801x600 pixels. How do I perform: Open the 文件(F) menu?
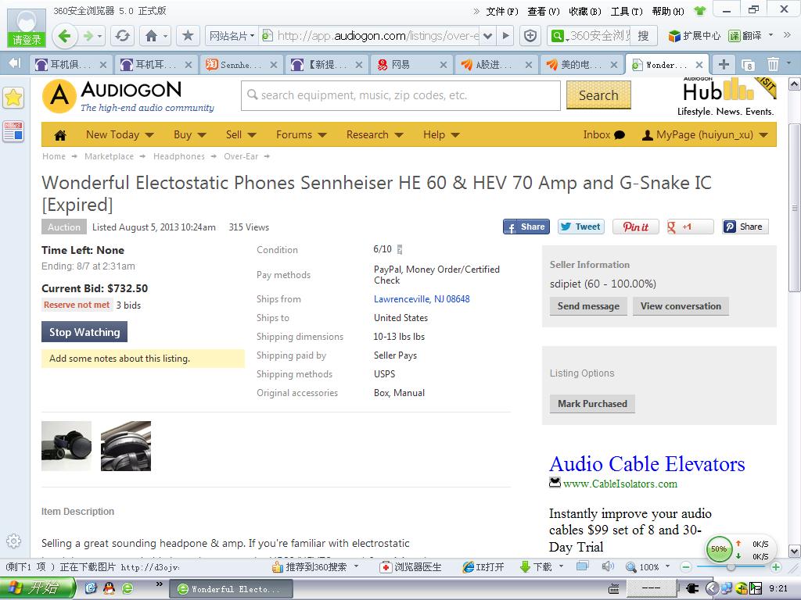pyautogui.click(x=501, y=11)
